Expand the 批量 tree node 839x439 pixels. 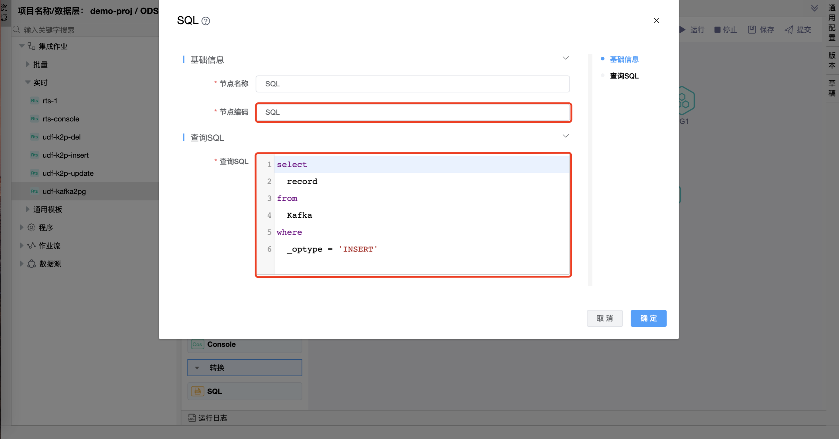pos(28,65)
